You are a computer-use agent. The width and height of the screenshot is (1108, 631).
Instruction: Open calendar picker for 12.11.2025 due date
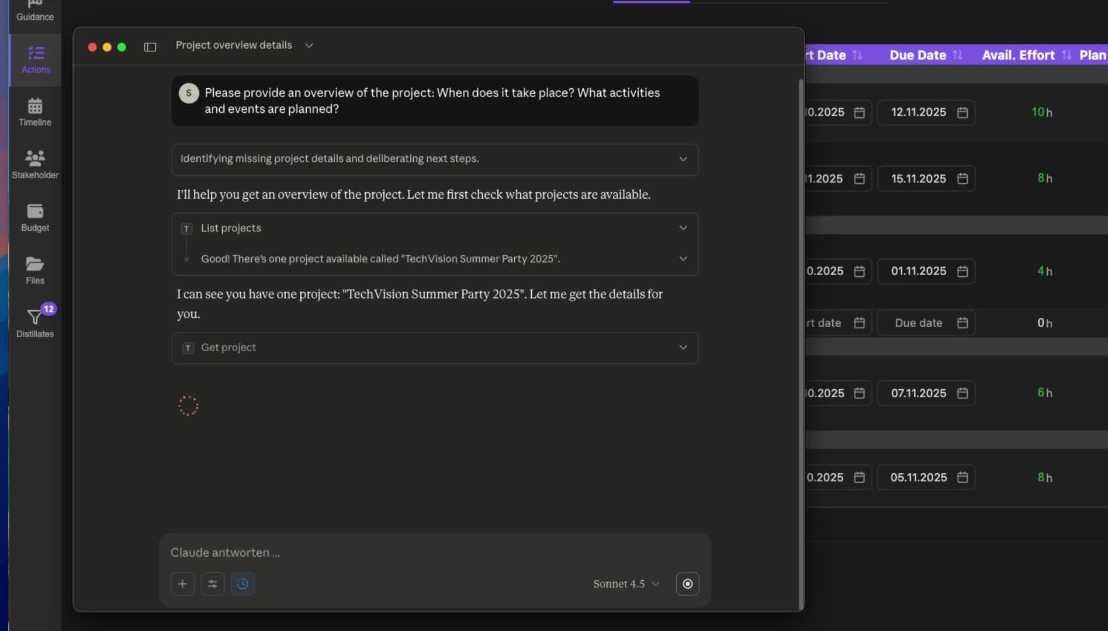tap(962, 113)
